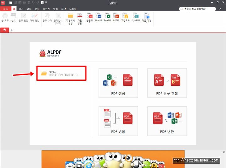Switch to the 보기 ribbon tab

(21, 9)
